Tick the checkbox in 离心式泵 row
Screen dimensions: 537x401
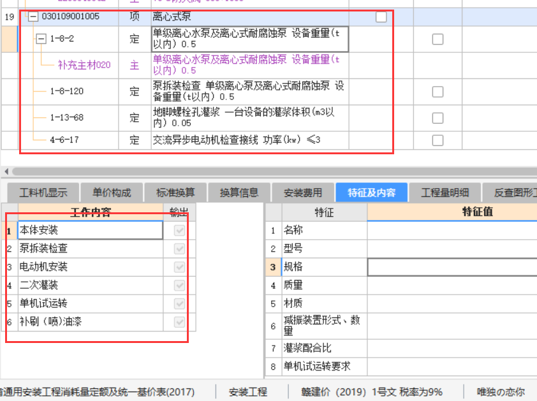381,17
